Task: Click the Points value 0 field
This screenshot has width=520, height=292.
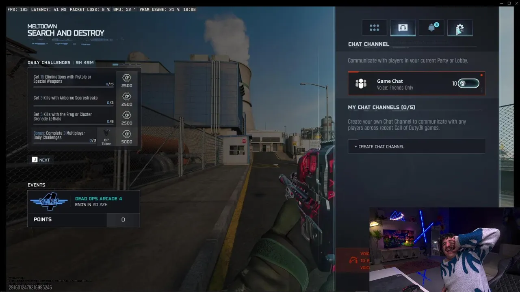Action: point(123,219)
